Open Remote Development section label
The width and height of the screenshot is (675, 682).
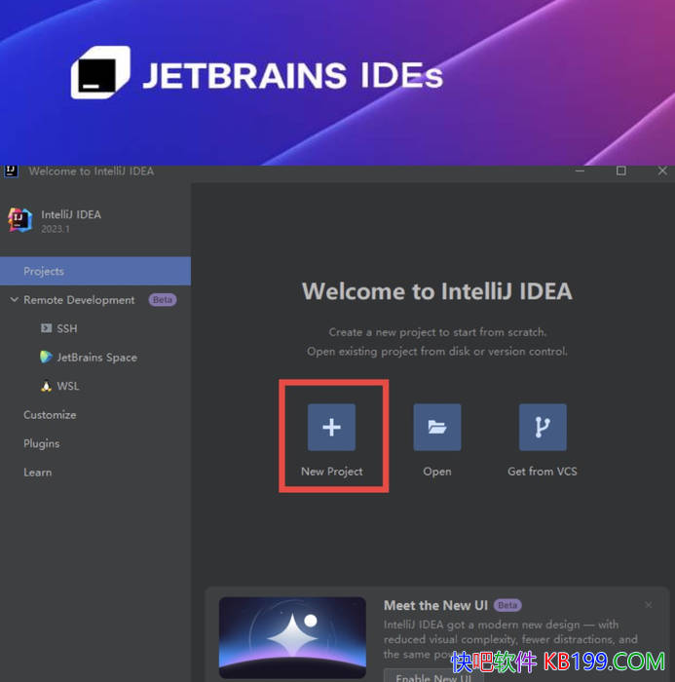pyautogui.click(x=79, y=300)
